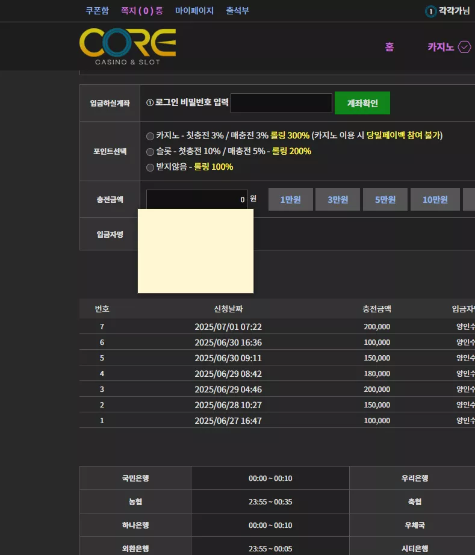Click the 입금자명 label

110,234
